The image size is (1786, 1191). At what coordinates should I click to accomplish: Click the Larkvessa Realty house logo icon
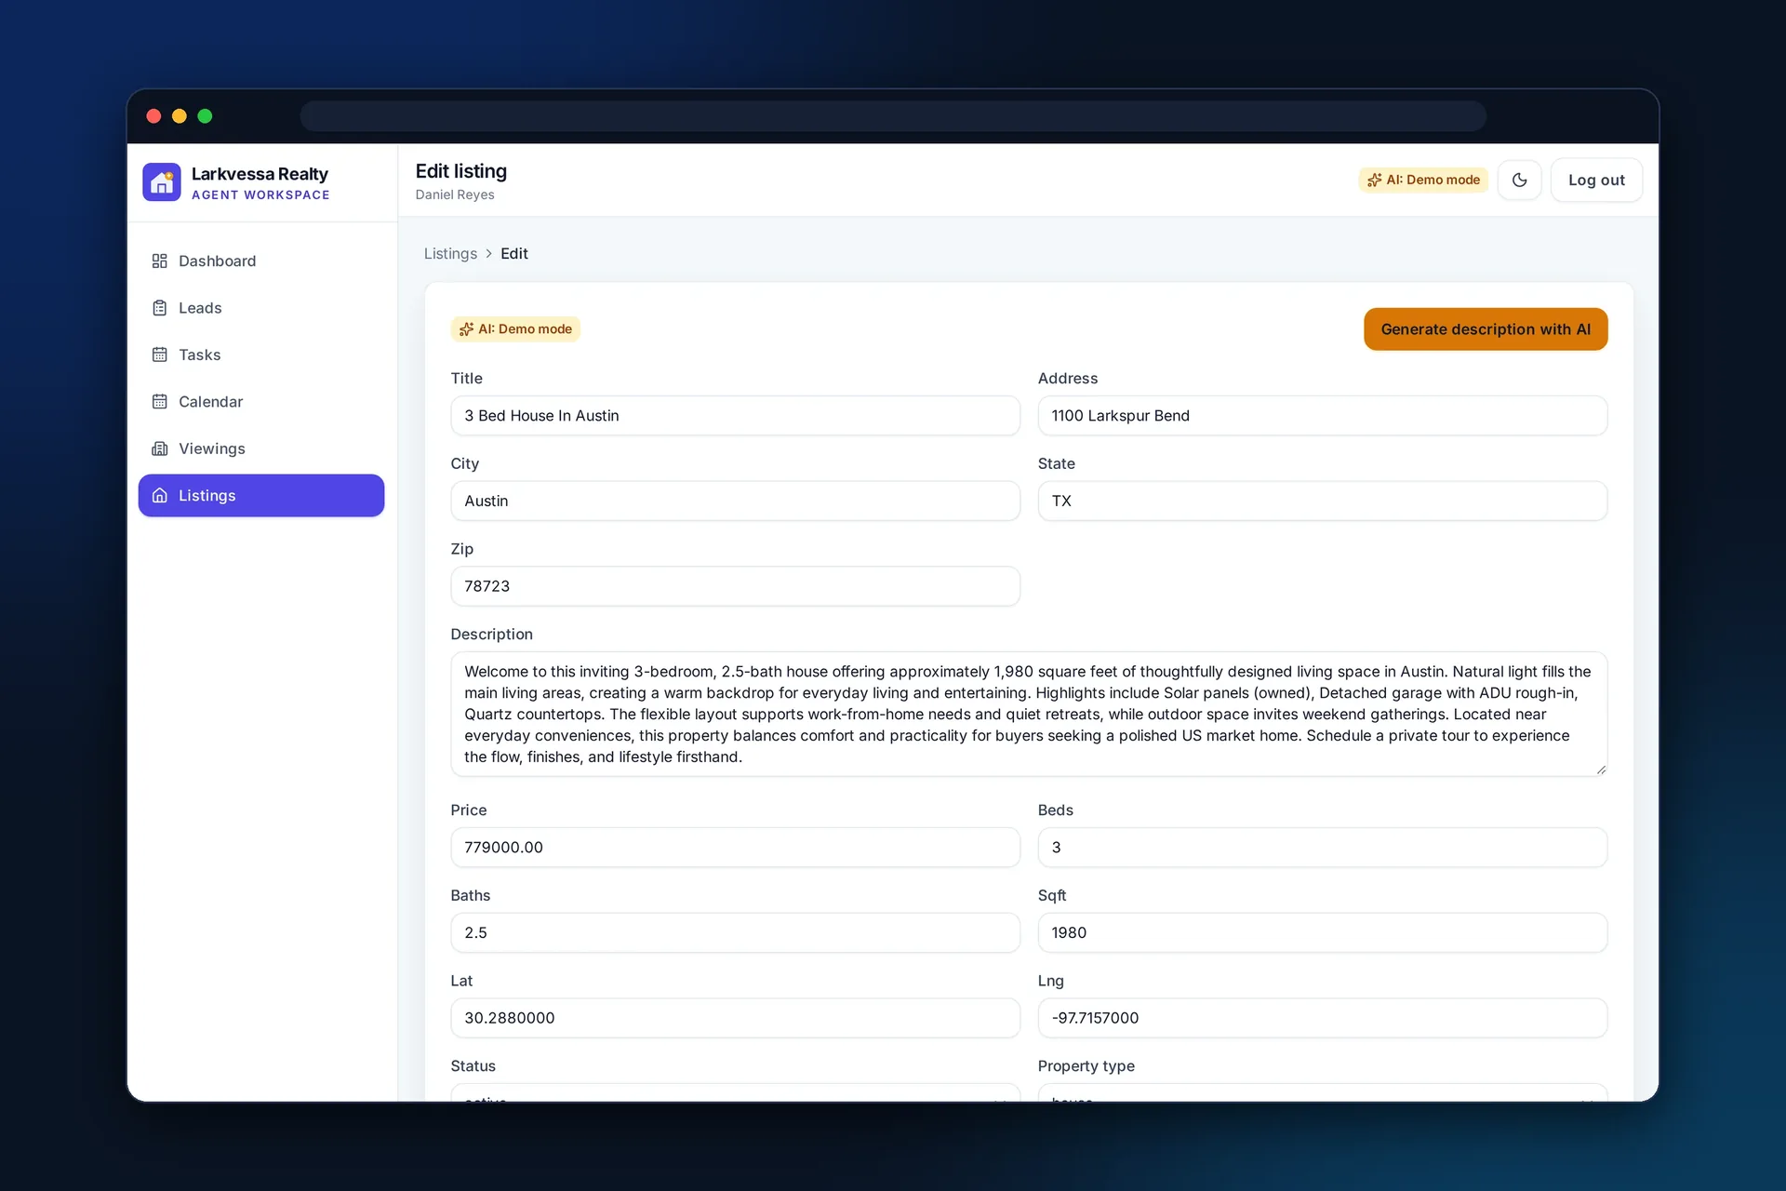162,182
